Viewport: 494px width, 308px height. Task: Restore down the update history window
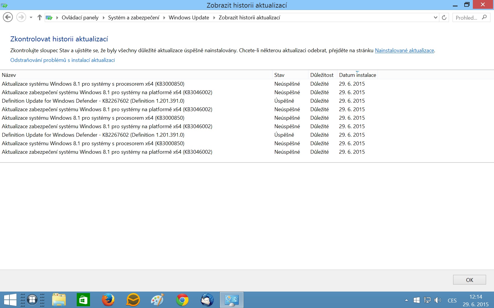pyautogui.click(x=467, y=5)
